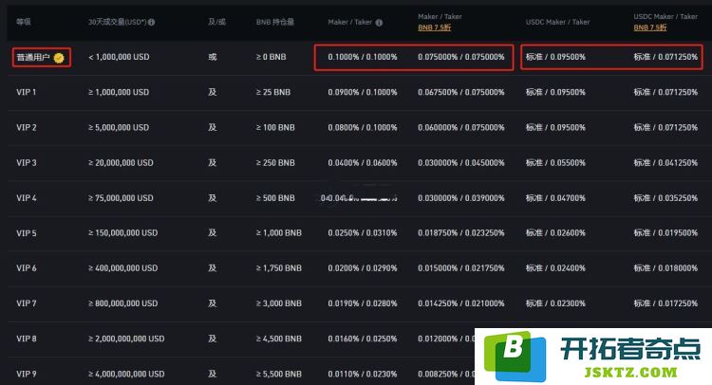Screen dimensions: 712x385
Task: Click the 标准 / 0.04700% USDC fee cell
Action: click(555, 198)
